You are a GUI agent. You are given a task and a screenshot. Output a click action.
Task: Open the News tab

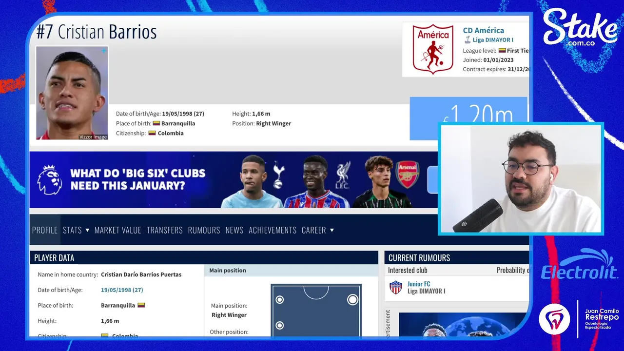tap(234, 230)
